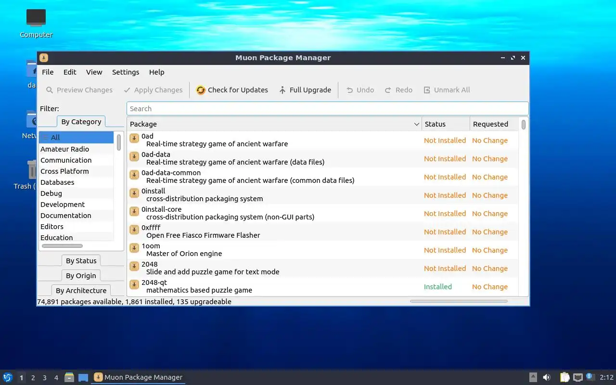616x385 pixels.
Task: Sort by the Requested column header
Action: (x=494, y=124)
